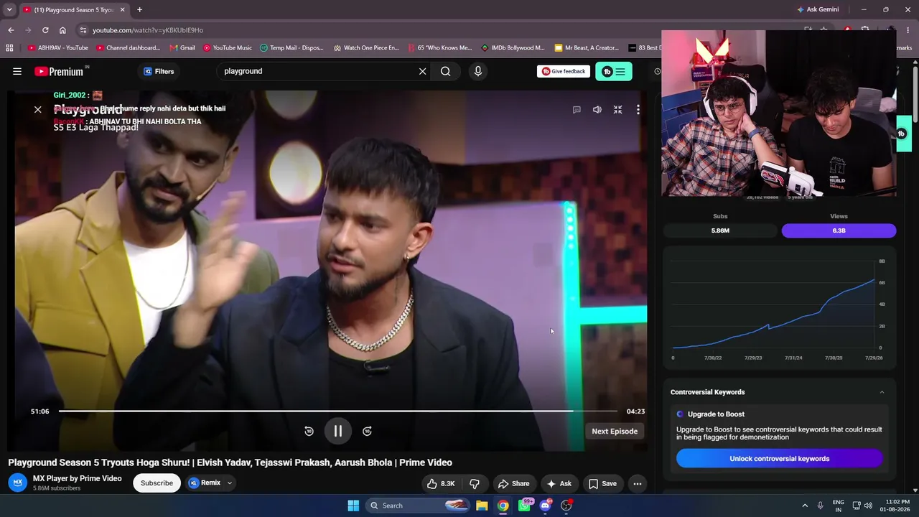Dislike the video
The width and height of the screenshot is (919, 517).
(474, 483)
